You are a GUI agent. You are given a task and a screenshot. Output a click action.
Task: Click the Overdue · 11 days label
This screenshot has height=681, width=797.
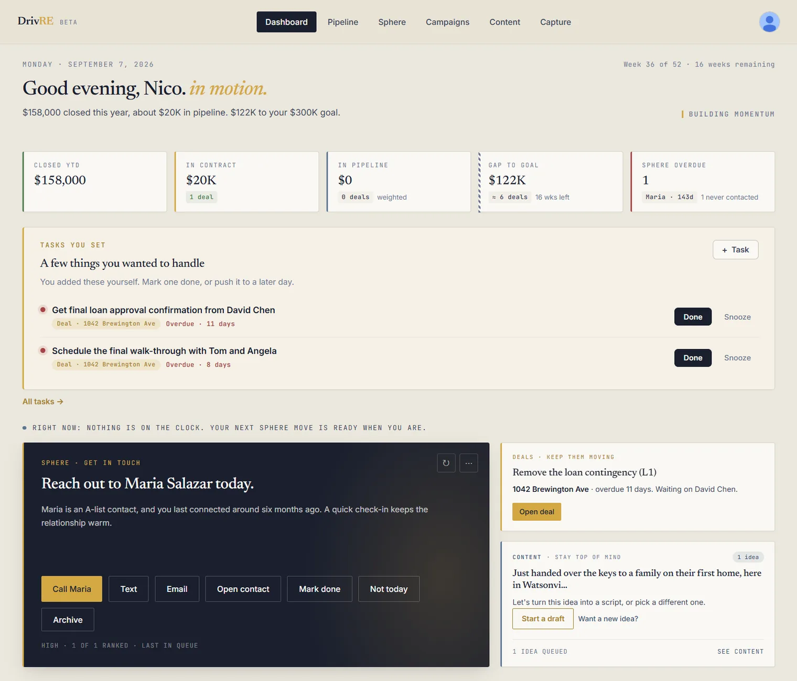pyautogui.click(x=200, y=324)
